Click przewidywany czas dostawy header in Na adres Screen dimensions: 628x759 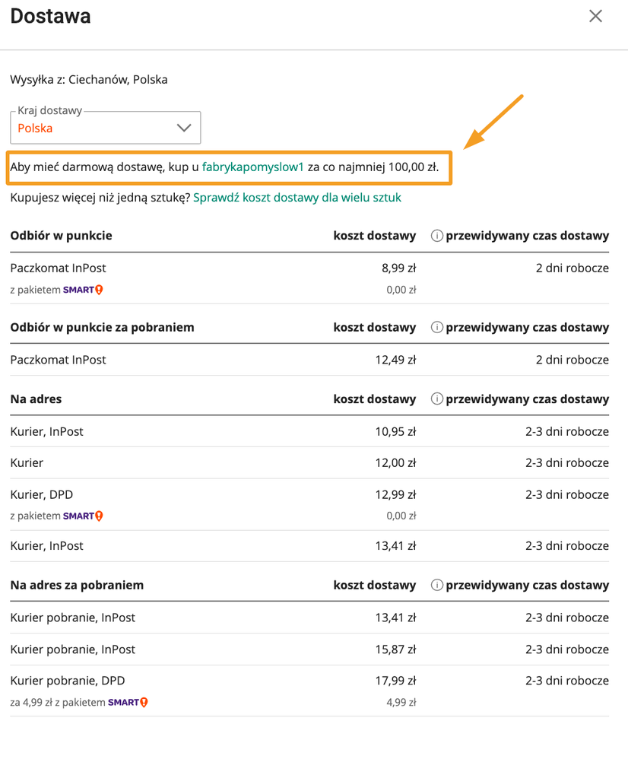click(527, 399)
